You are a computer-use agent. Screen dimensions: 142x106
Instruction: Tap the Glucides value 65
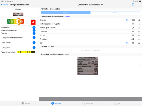coord(133,31)
